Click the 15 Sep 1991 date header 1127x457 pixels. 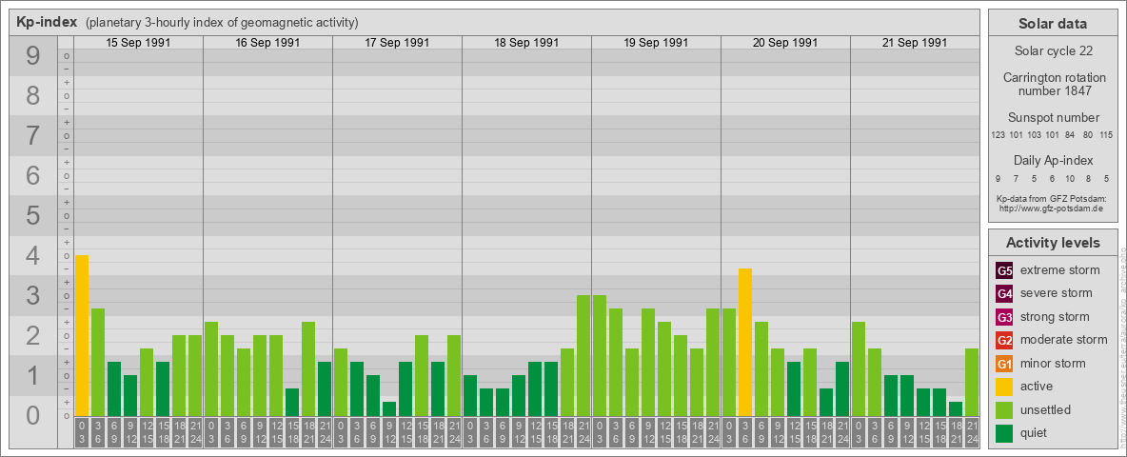click(138, 43)
